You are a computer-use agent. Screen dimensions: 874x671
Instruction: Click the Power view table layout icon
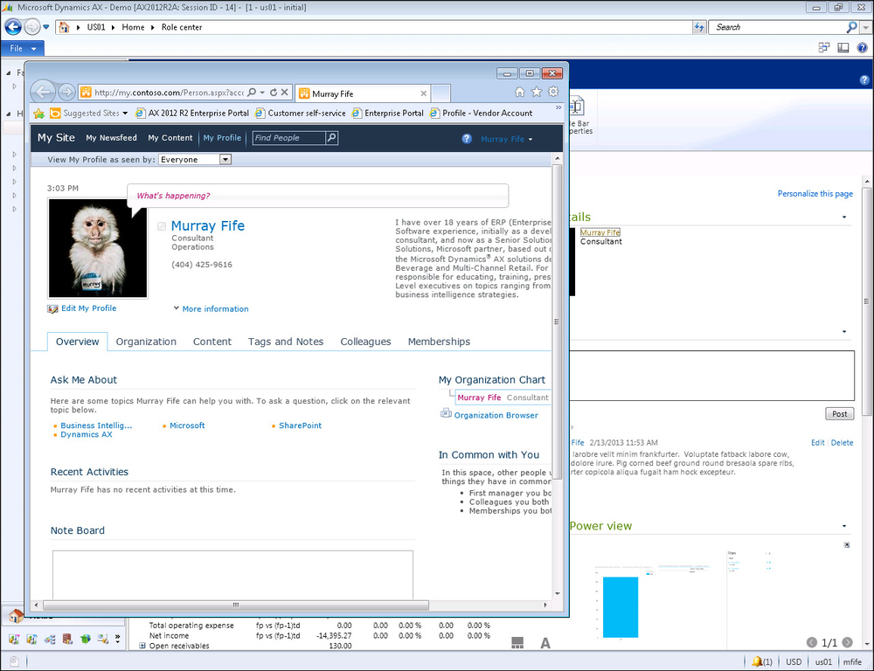click(517, 643)
